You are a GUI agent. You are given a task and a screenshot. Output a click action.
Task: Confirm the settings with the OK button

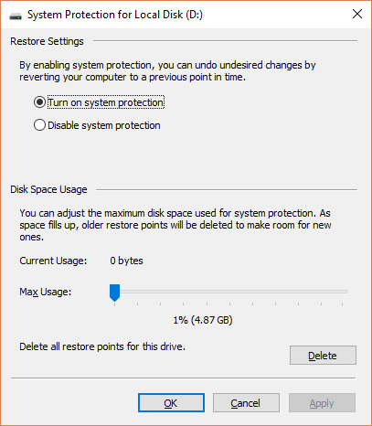click(x=171, y=403)
